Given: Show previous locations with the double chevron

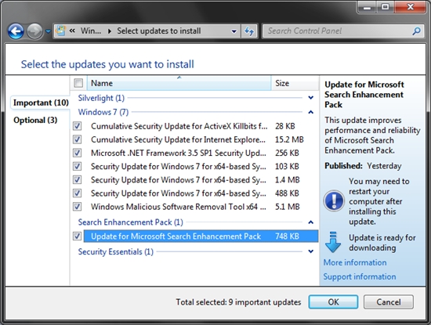Looking at the screenshot, I should point(72,31).
